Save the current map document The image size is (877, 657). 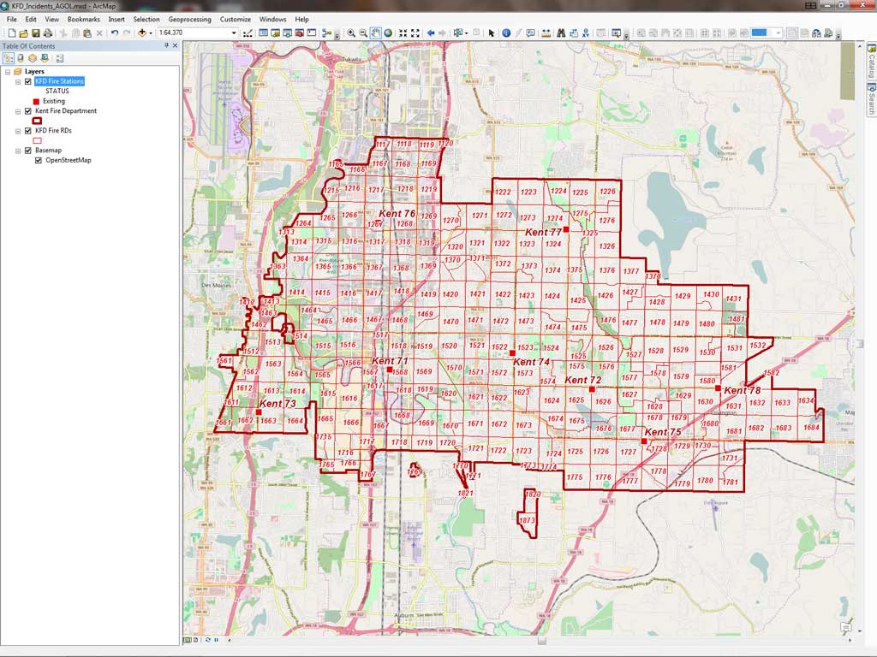36,33
